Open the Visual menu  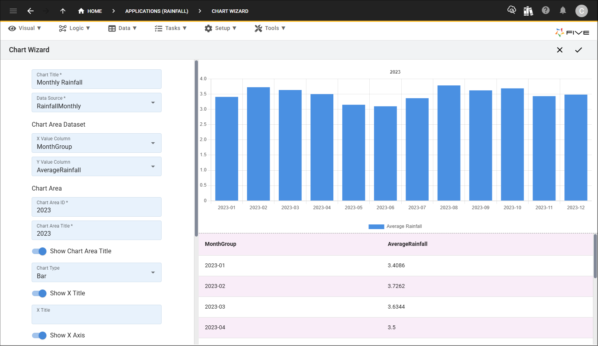coord(25,28)
